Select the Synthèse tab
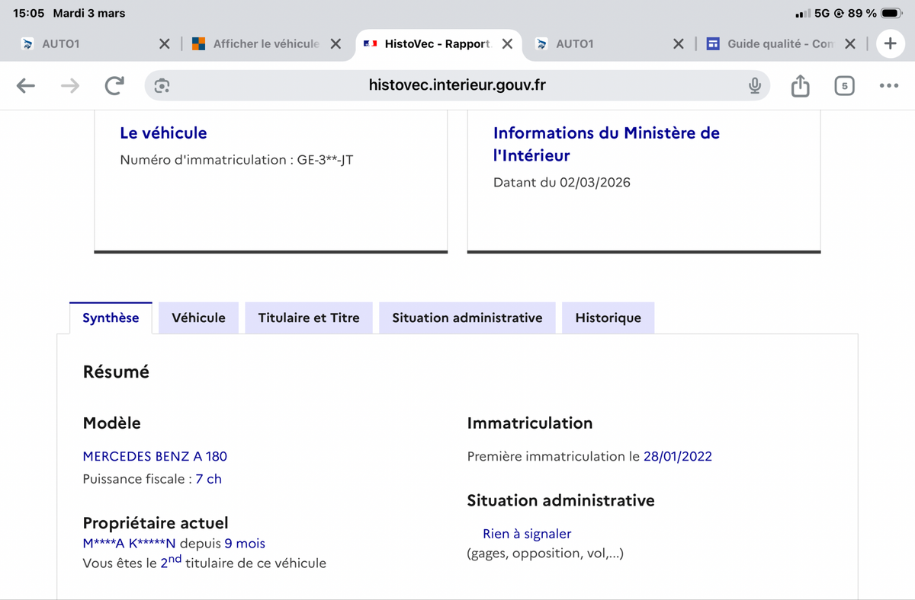Screen dimensions: 915x600 [x=111, y=318]
